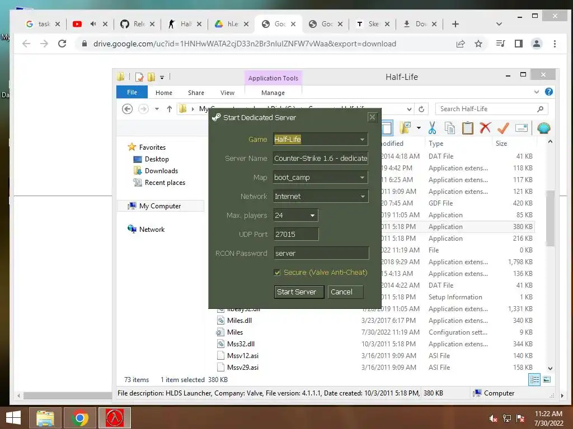Click the Explorer vertical scrollbar thumb
The width and height of the screenshot is (573, 429).
click(551, 218)
